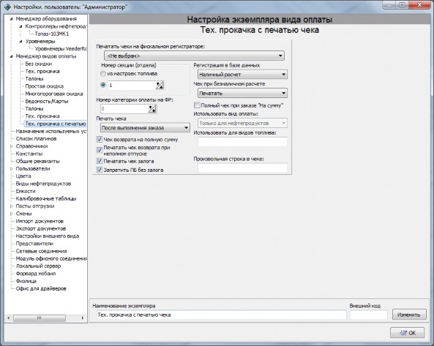
Task: Click the OK button
Action: [408, 333]
